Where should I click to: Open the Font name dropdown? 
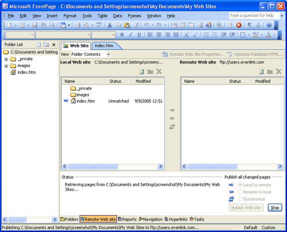88,34
